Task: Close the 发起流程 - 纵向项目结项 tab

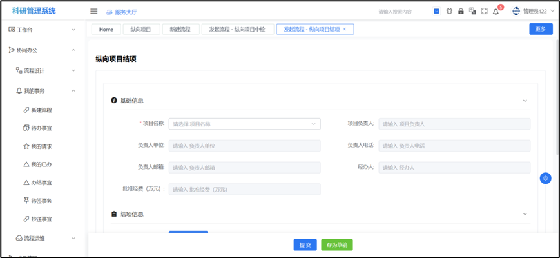Action: click(345, 29)
